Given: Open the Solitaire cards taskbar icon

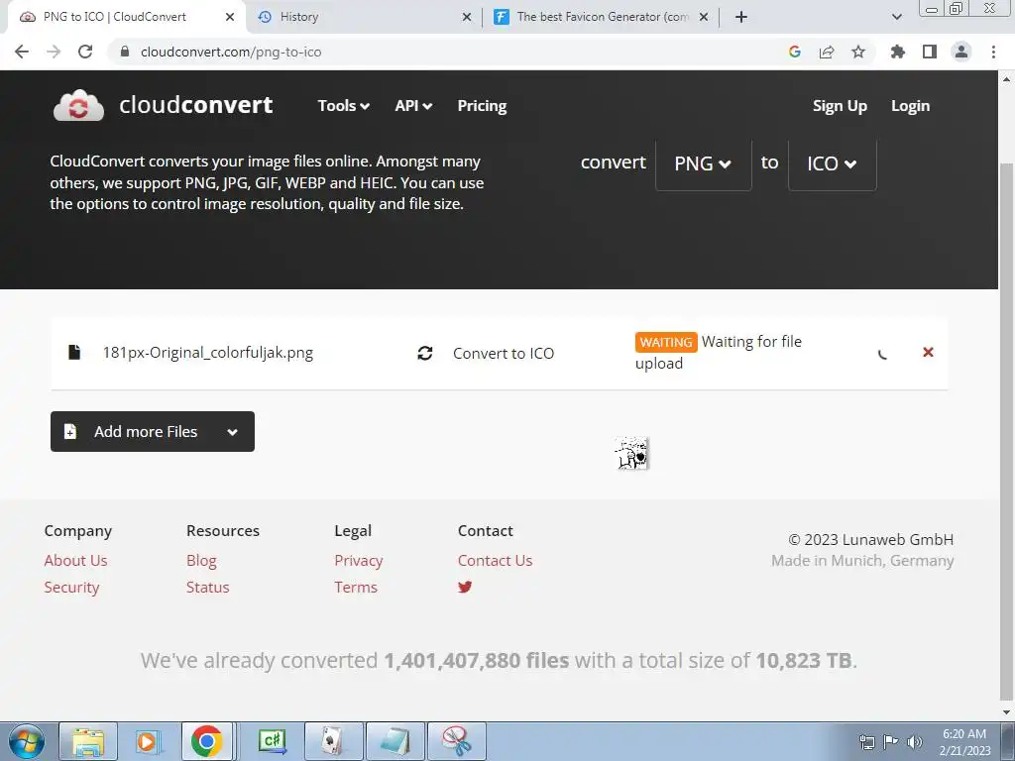Looking at the screenshot, I should tap(333, 741).
